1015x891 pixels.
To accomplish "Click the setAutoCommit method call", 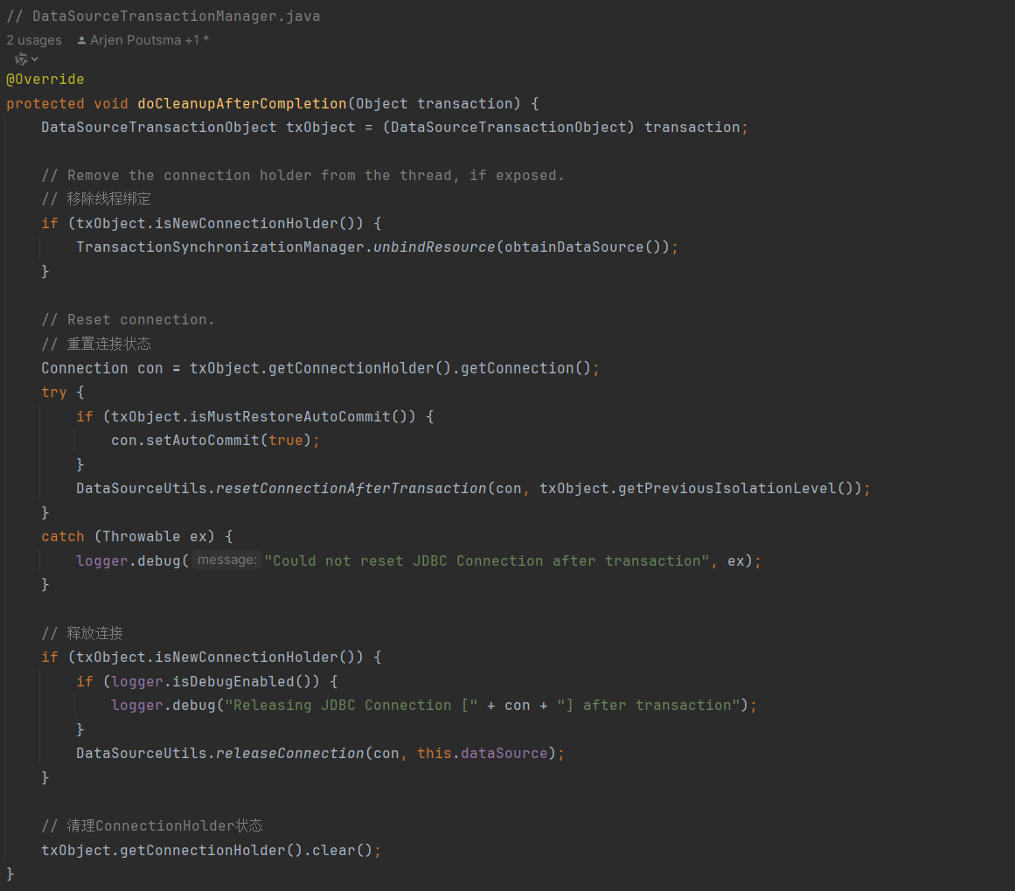I will point(203,441).
